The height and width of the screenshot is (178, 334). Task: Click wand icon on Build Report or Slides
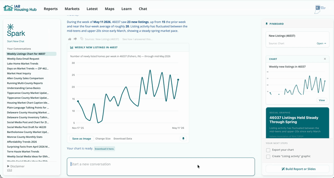click(x=283, y=169)
